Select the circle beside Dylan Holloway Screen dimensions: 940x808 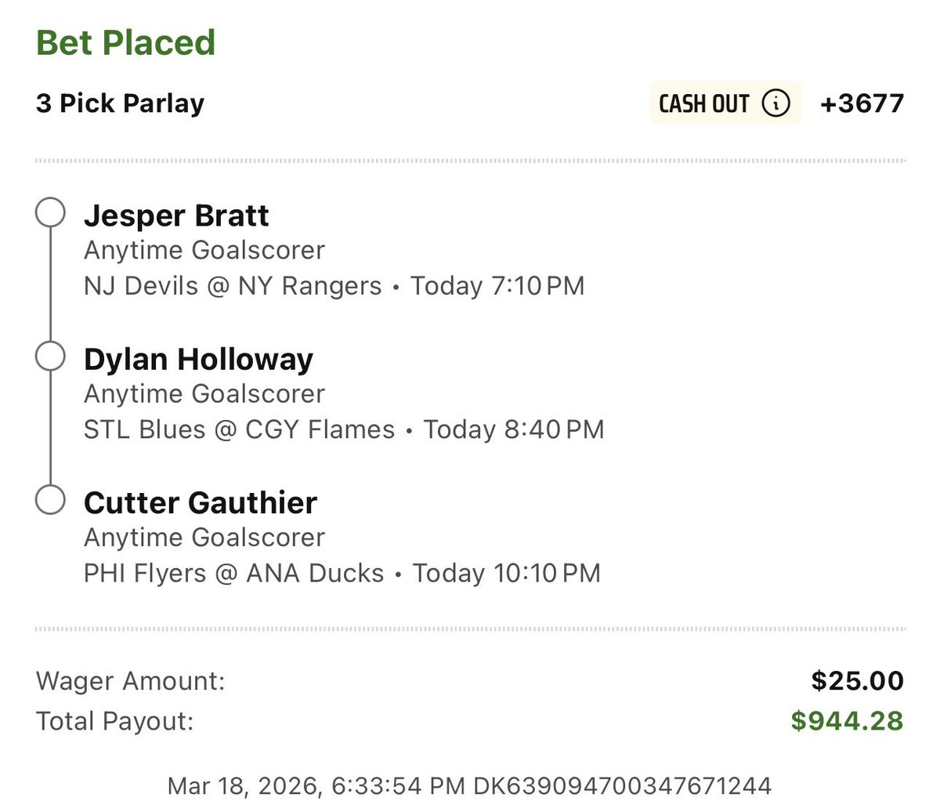pos(50,357)
